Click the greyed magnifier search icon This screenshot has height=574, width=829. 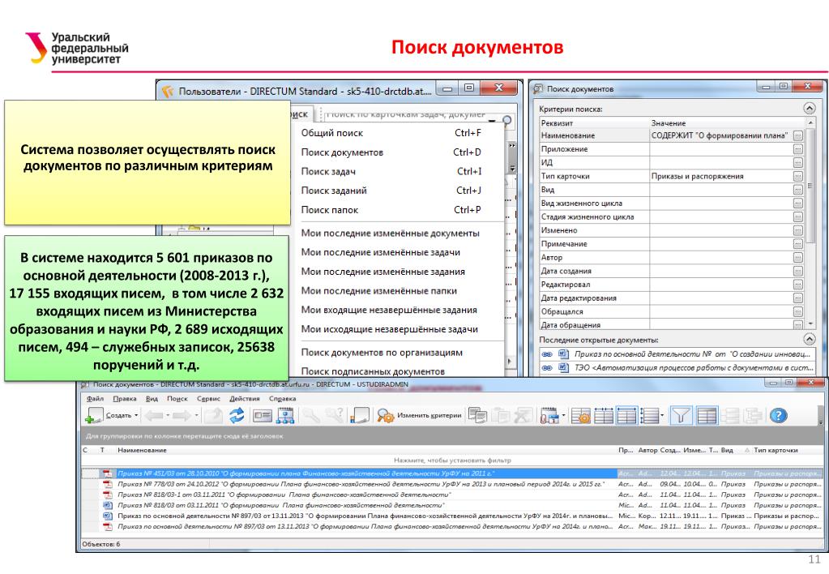[x=311, y=416]
